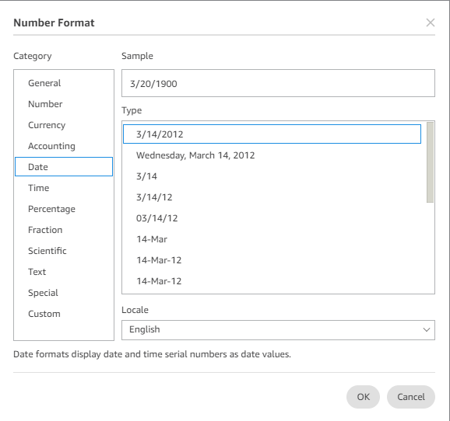The width and height of the screenshot is (450, 421).
Task: Confirm with the OK button
Action: point(363,397)
